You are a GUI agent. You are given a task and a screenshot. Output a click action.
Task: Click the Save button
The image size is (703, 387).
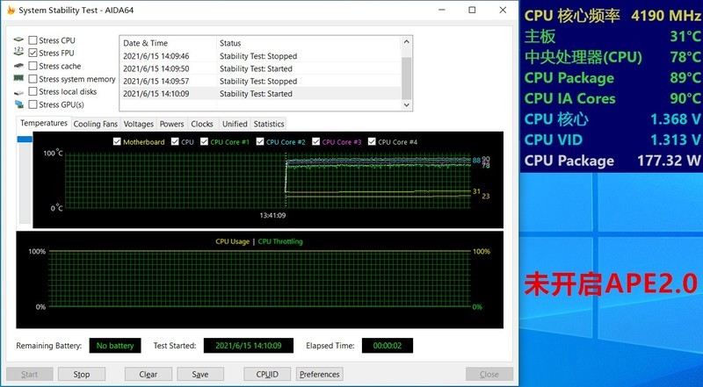[x=200, y=374]
